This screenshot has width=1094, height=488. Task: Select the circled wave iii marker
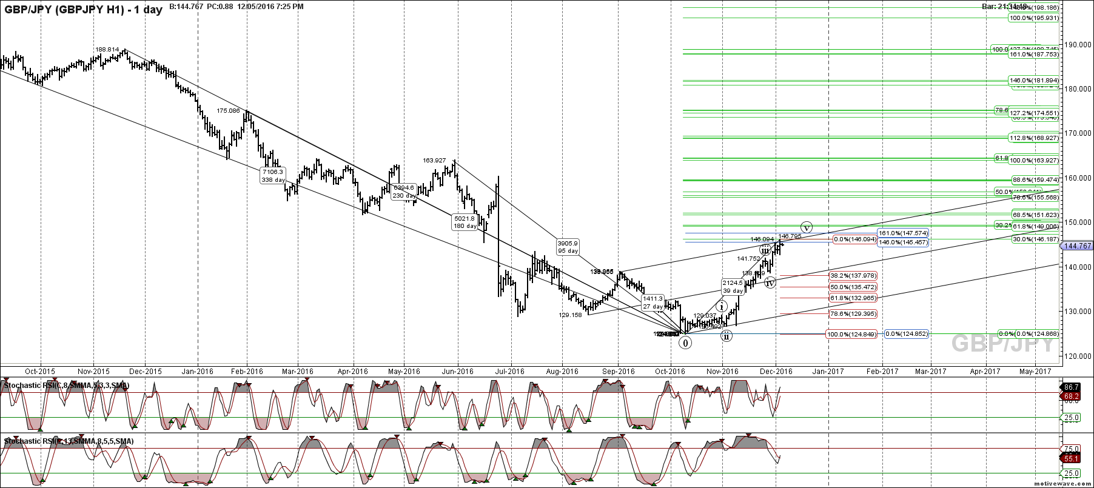765,250
